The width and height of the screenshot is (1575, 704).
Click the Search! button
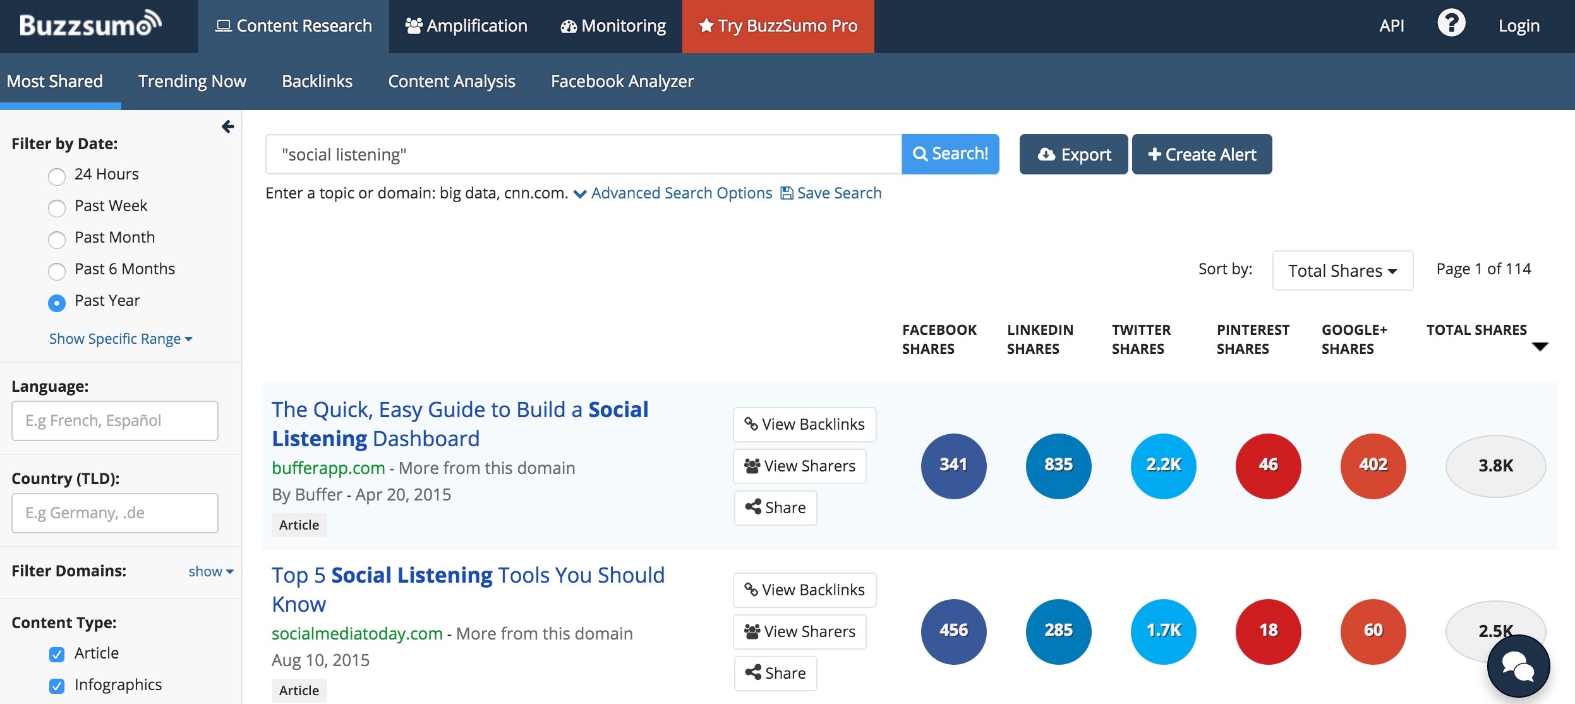point(951,154)
